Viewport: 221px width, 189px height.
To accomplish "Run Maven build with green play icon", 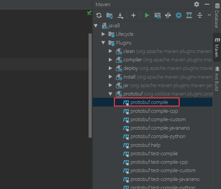I will click(147, 15).
